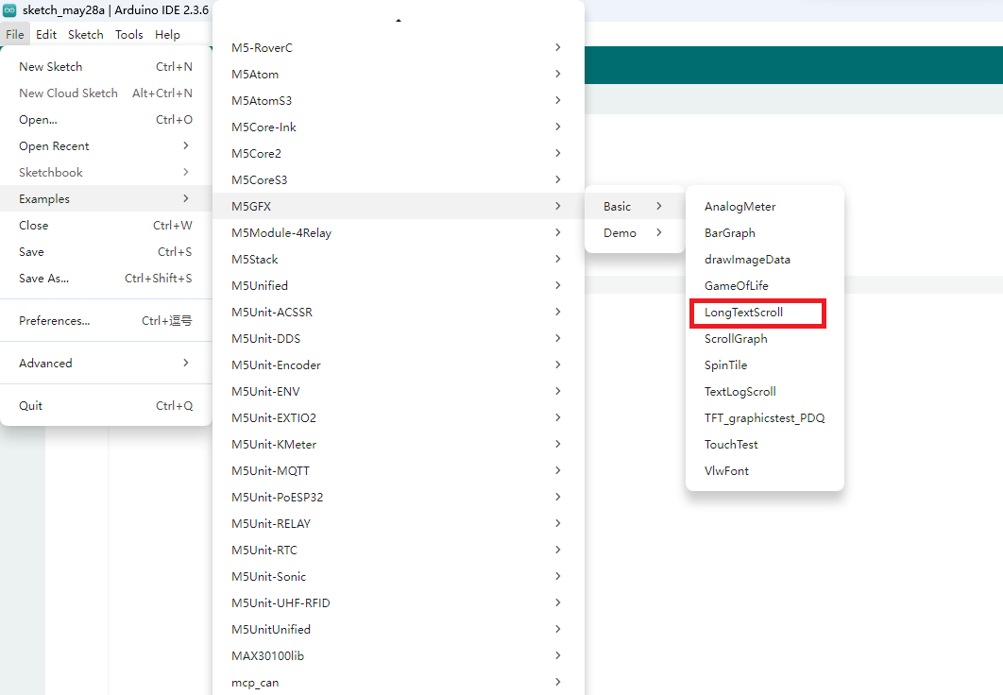Viewport: 1003px width, 695px height.
Task: Expand the M5Unit-RTC examples
Action: coord(398,550)
